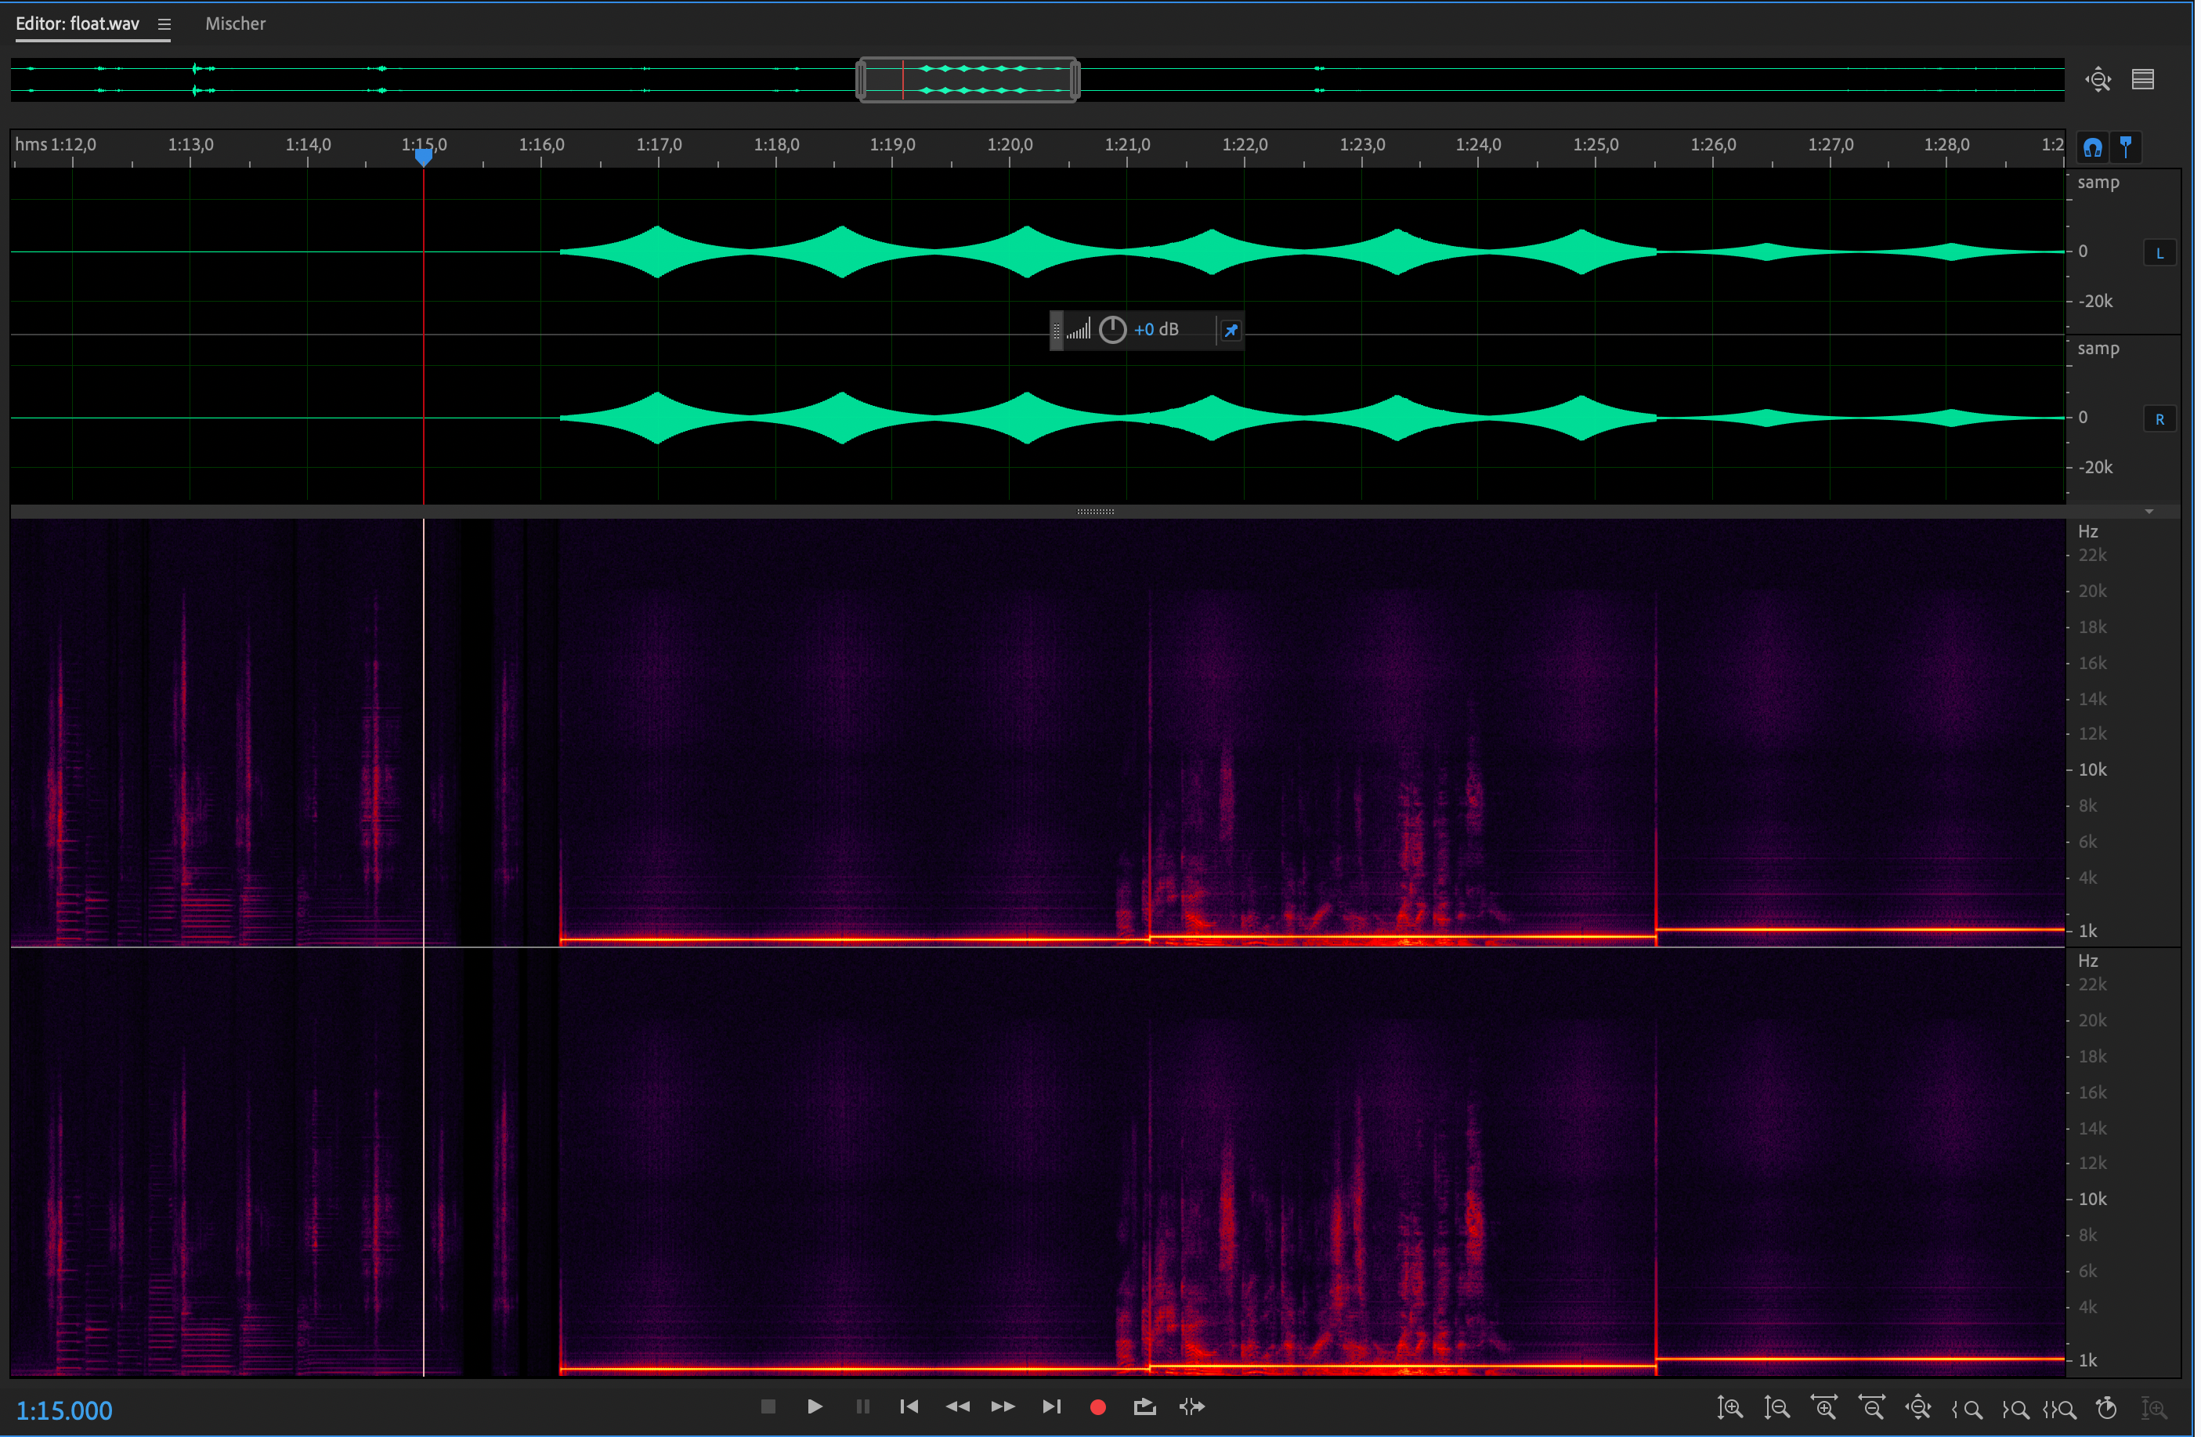2201x1437 pixels.
Task: Zoom to the selection out-point
Action: coord(2016,1408)
